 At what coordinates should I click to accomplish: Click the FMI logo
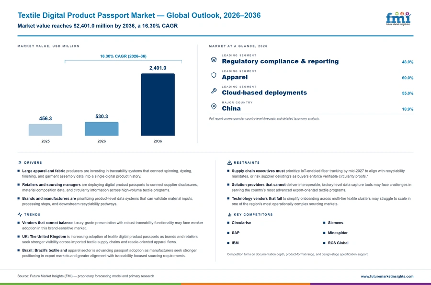(398, 19)
